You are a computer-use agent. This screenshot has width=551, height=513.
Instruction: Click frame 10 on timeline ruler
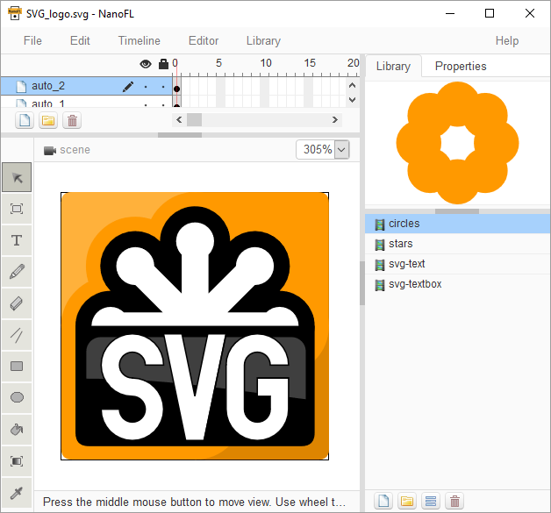pos(265,63)
